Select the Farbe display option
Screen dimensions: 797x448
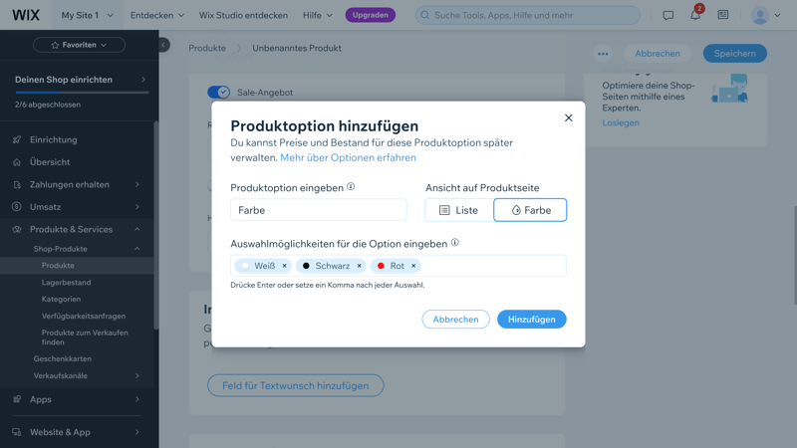click(530, 210)
